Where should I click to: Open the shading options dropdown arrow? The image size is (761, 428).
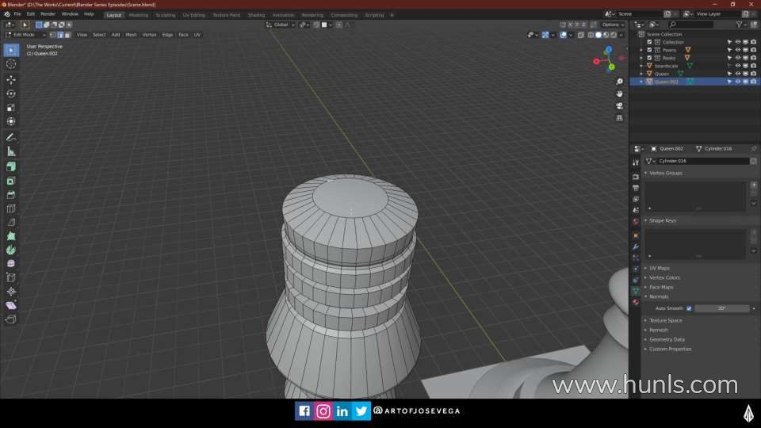pyautogui.click(x=621, y=35)
